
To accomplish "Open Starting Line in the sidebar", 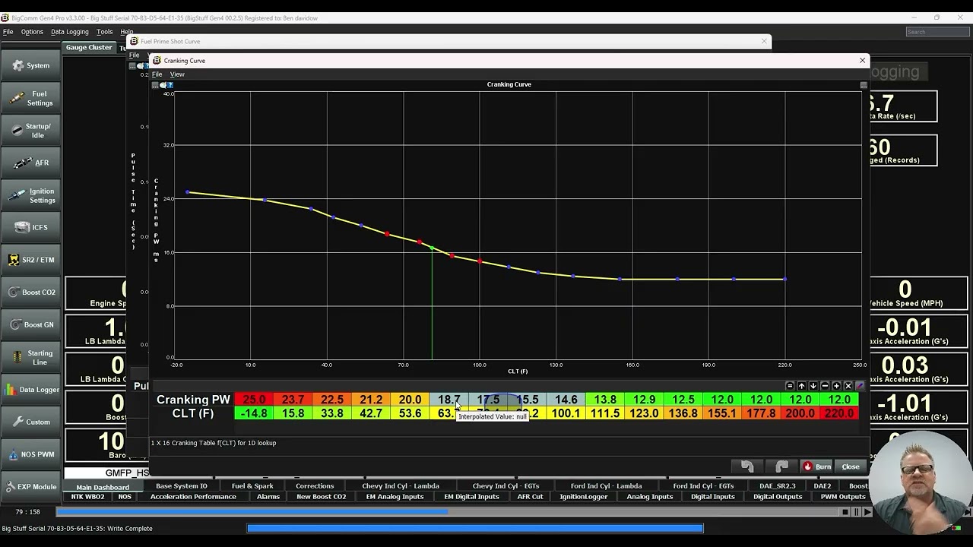I will tap(30, 357).
